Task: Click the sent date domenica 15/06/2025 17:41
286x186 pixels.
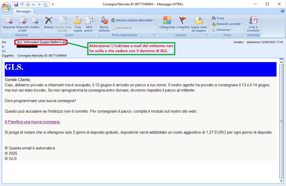Action: 265,42
